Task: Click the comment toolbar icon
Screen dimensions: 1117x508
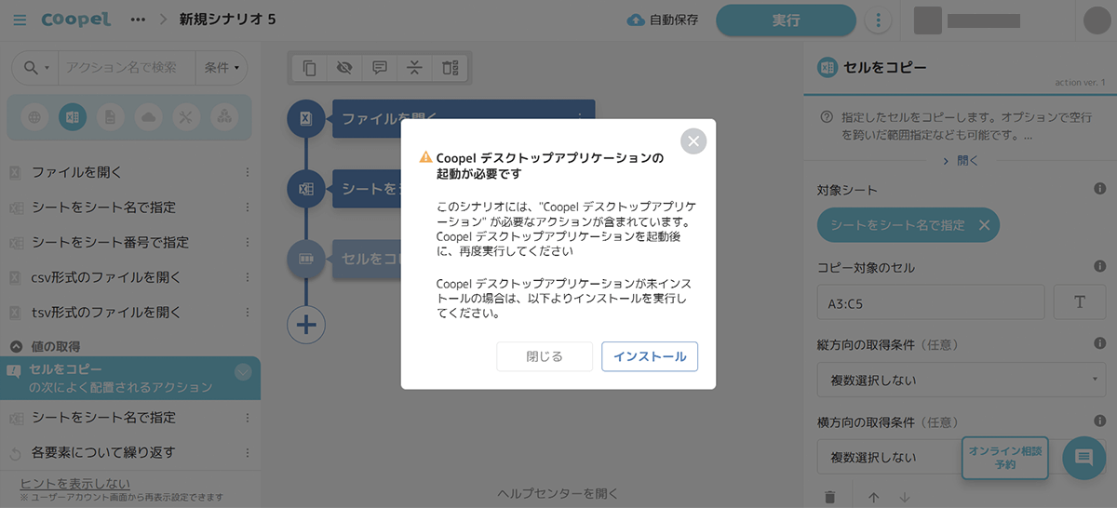Action: pos(380,67)
